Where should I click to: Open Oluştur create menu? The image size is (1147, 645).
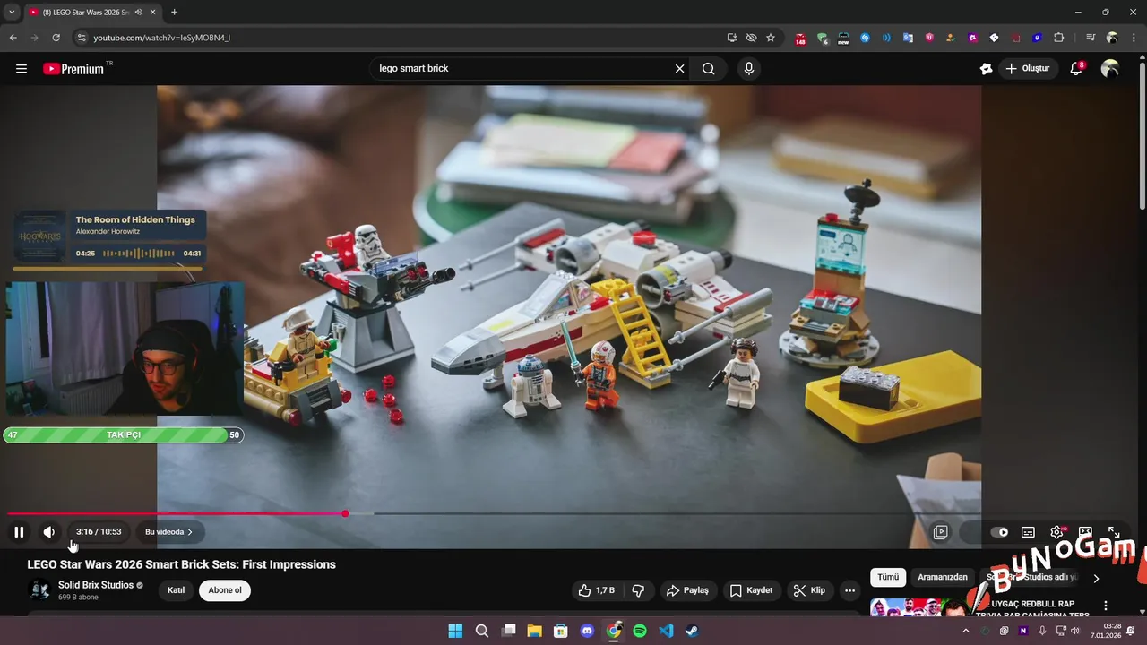[1027, 69]
